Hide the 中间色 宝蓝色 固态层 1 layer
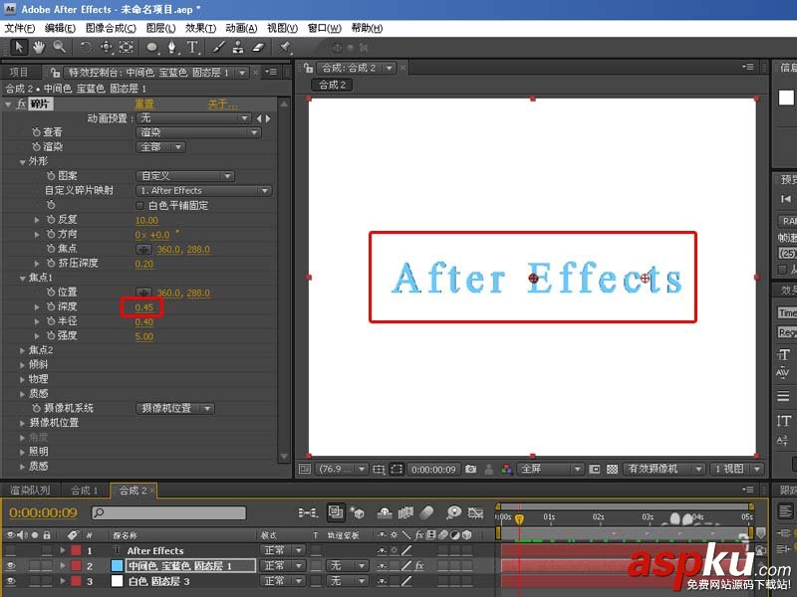Image resolution: width=797 pixels, height=597 pixels. point(10,565)
